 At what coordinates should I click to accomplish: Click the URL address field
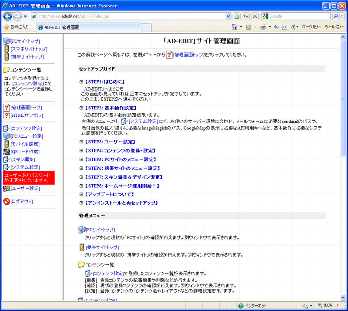[x=132, y=16]
